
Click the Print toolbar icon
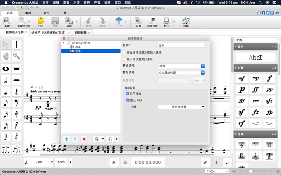pos(166,22)
